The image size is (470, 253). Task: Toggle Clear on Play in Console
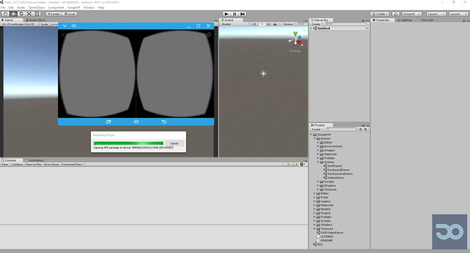[33, 164]
